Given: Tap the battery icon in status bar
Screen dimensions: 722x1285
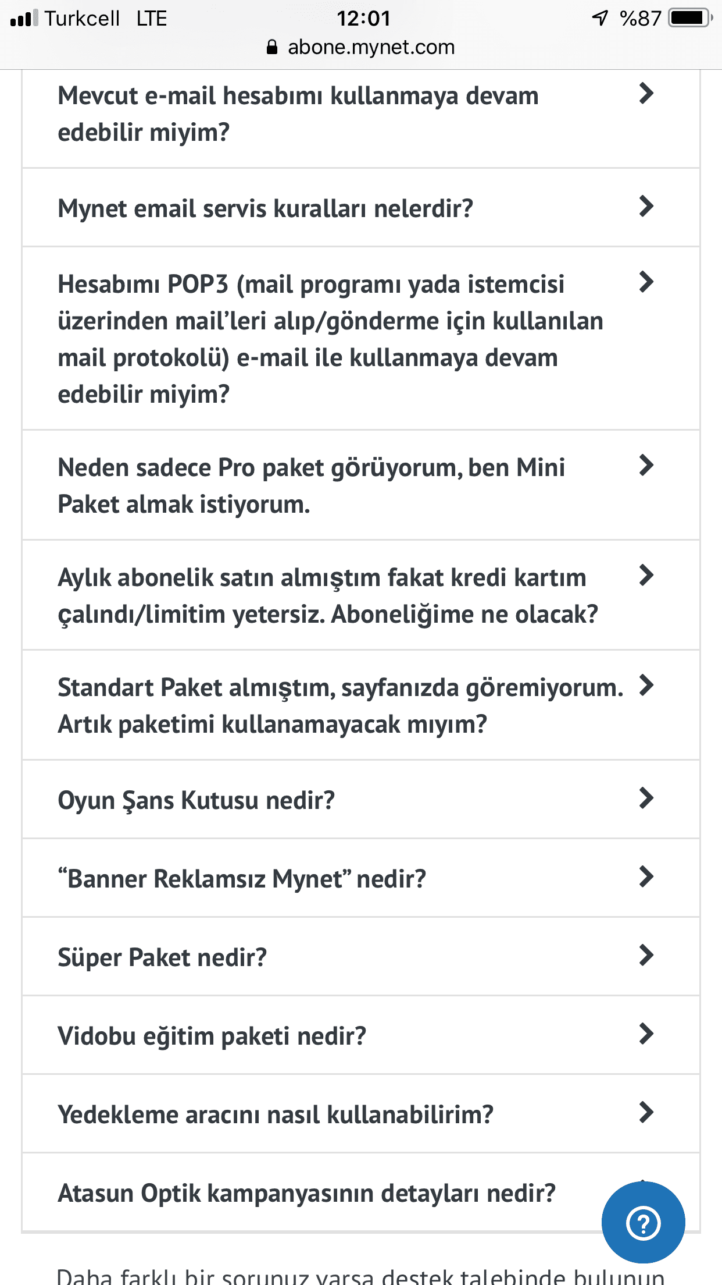Looking at the screenshot, I should tap(691, 18).
